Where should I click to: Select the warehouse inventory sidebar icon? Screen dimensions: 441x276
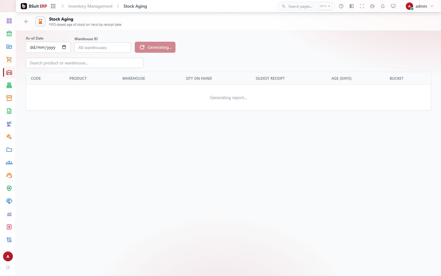click(x=9, y=72)
